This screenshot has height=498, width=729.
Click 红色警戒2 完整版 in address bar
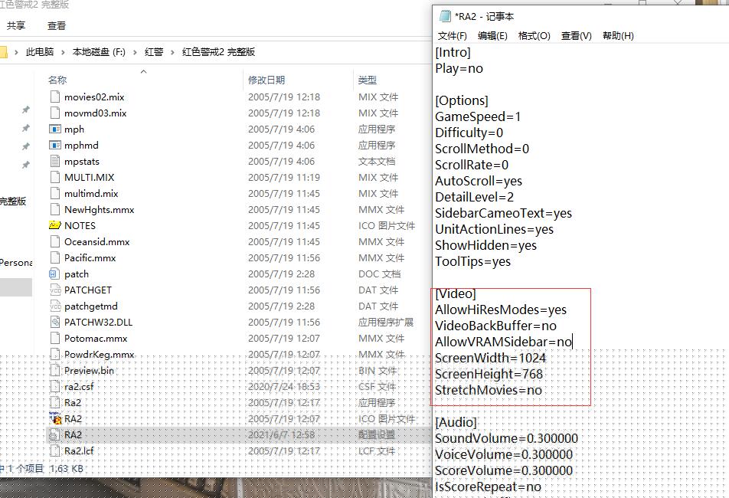(218, 51)
